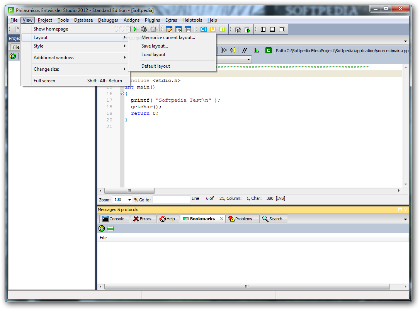Open the Project menu

pos(45,20)
